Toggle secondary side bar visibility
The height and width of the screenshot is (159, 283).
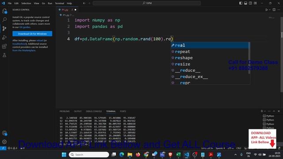pyautogui.click(x=250, y=3)
